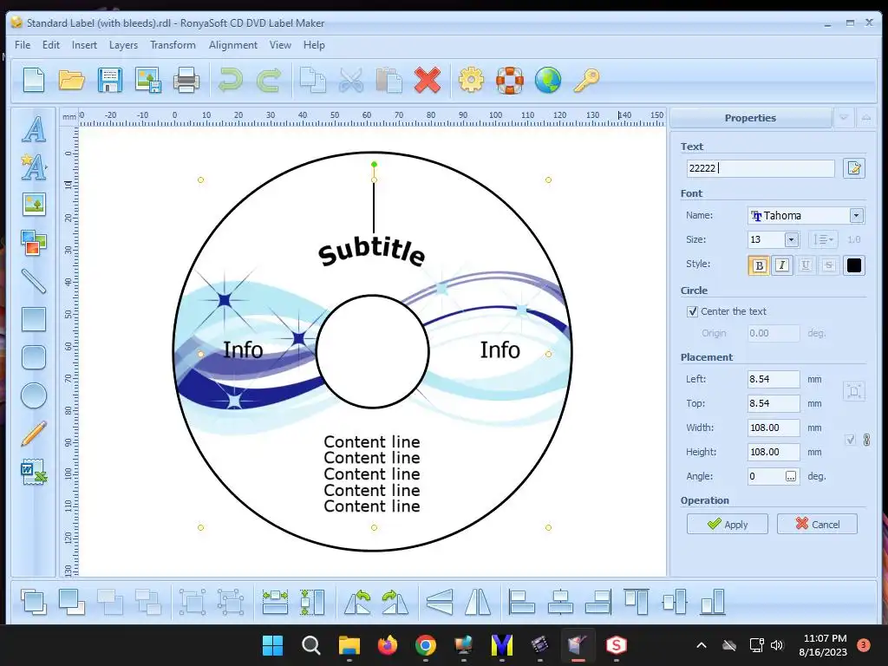This screenshot has width=888, height=666.
Task: Click the Text input field
Action: point(761,168)
